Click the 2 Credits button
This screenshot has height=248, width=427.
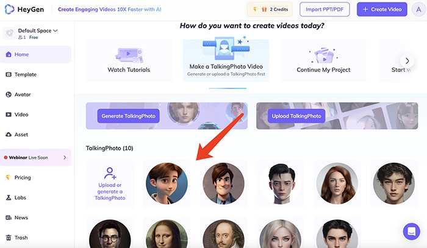pos(269,10)
